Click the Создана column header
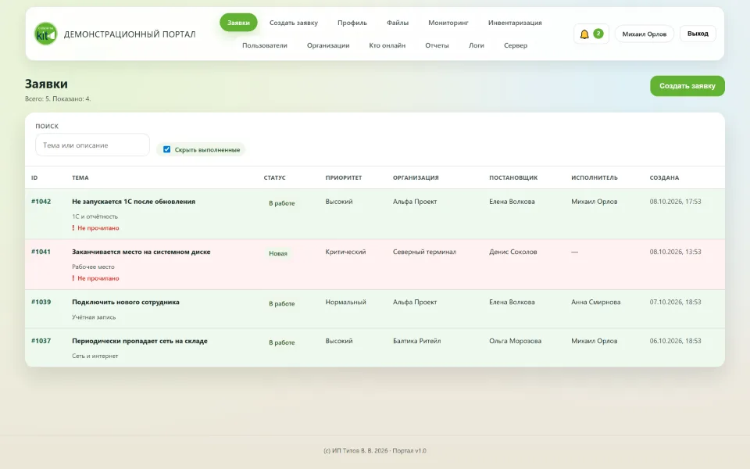 (x=664, y=177)
